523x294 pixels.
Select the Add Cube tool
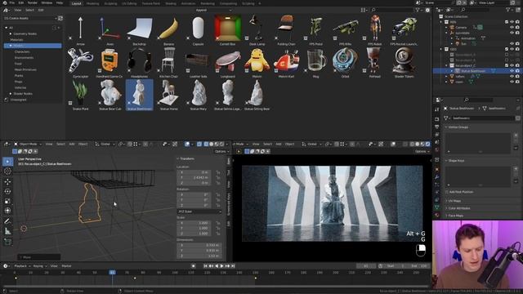(7, 242)
